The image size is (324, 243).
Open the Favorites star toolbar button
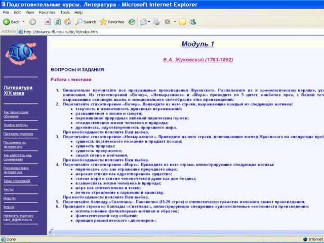112,22
